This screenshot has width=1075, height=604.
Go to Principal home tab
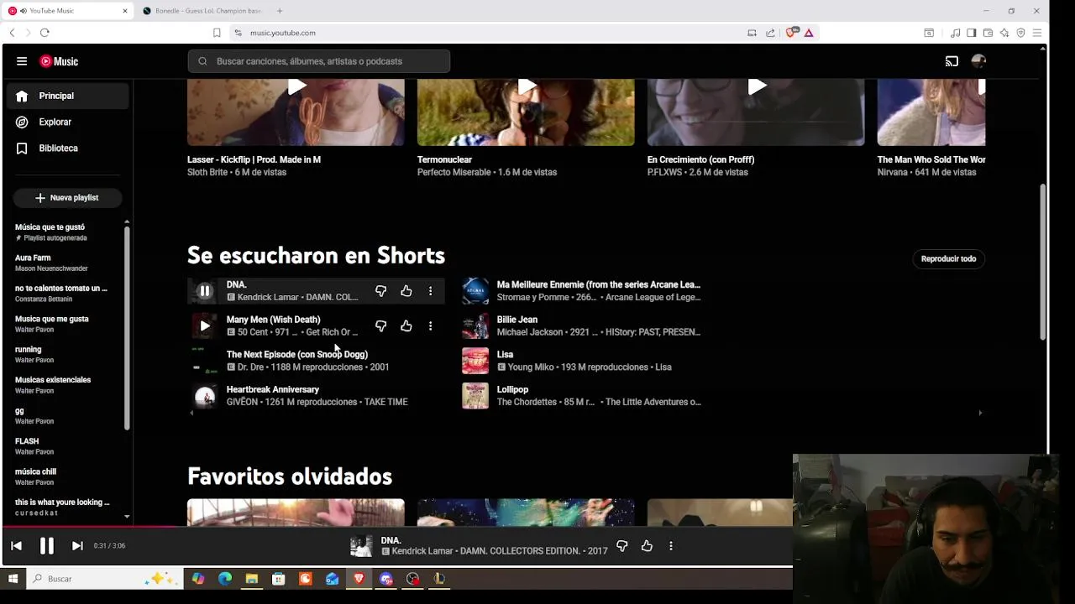point(67,96)
